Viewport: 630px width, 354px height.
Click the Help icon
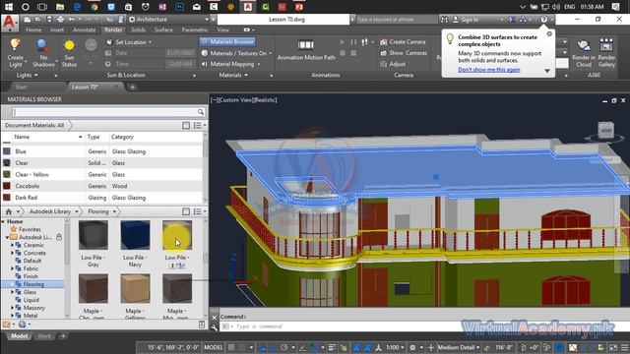543,20
